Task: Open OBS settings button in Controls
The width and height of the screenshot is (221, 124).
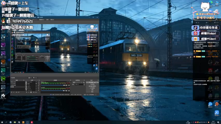Action: (x=92, y=90)
